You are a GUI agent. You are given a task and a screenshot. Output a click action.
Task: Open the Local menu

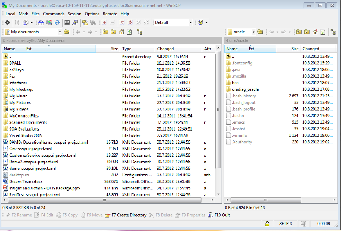point(10,14)
